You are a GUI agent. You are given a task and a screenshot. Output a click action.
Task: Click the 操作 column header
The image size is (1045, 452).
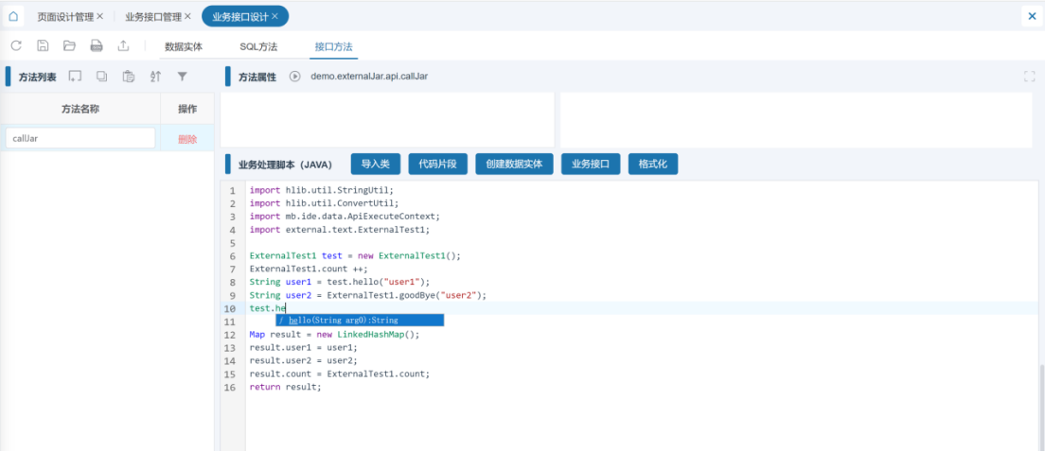pyautogui.click(x=187, y=109)
